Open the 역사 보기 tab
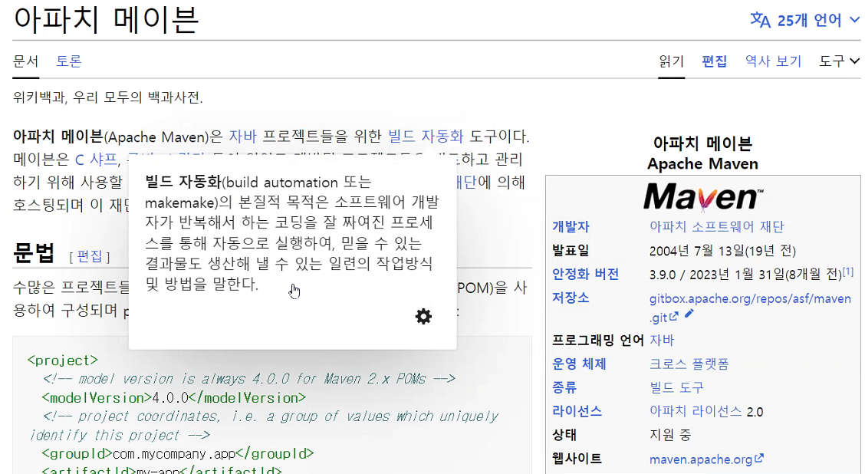 773,61
